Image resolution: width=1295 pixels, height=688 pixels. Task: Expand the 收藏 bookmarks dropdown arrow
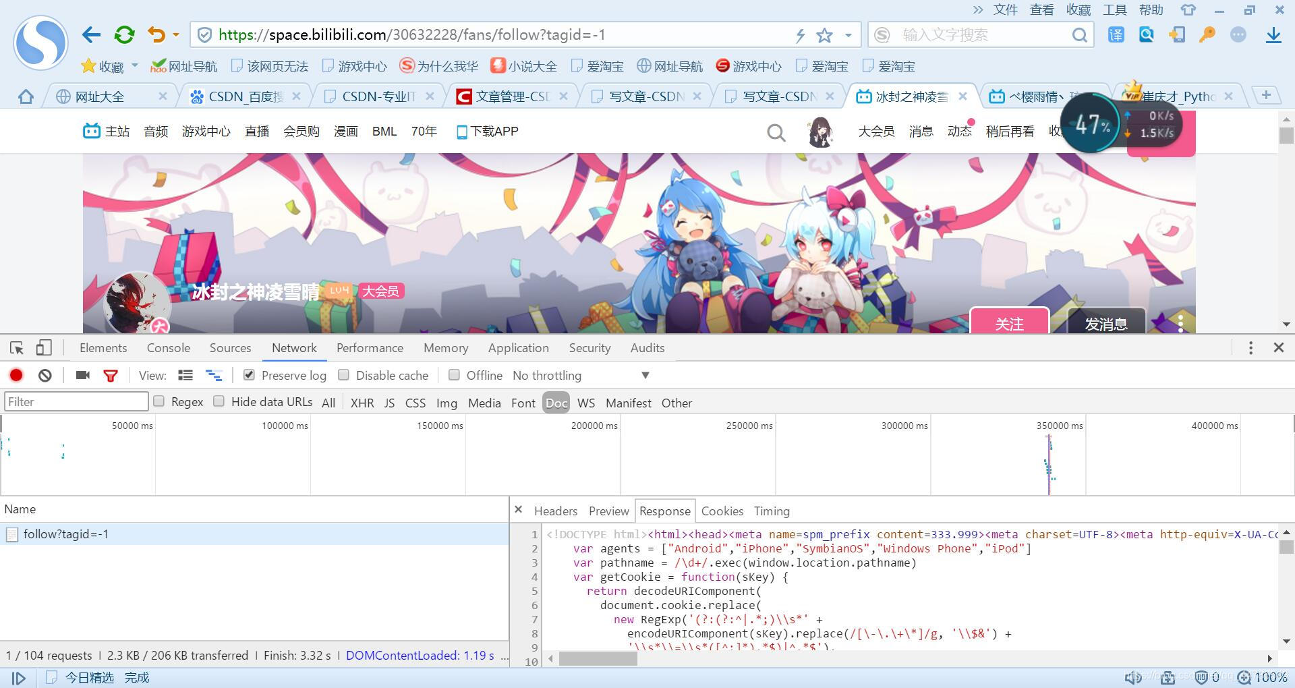[135, 65]
